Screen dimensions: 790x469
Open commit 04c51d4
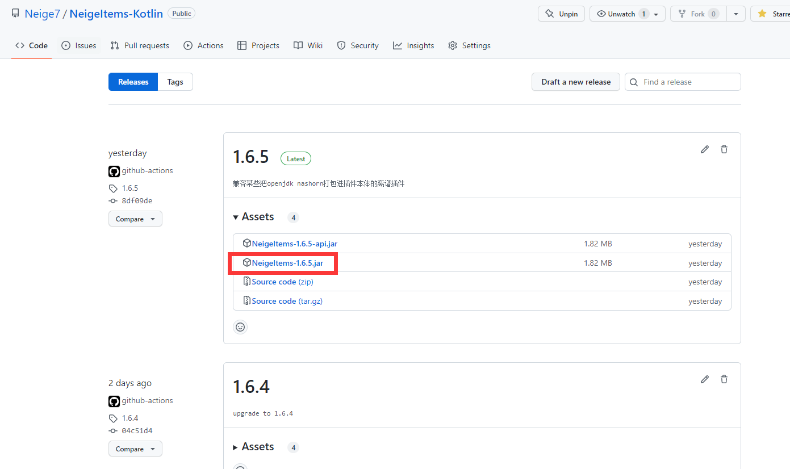[x=137, y=430]
